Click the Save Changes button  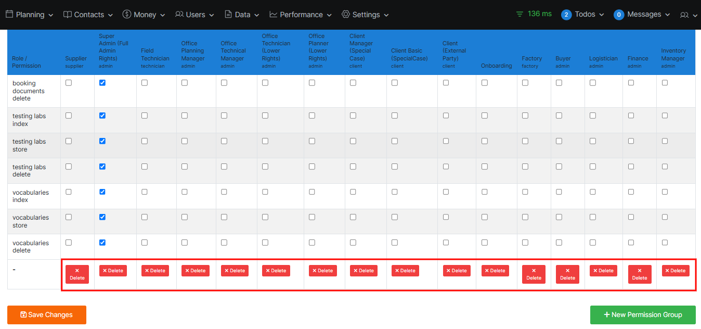47,315
